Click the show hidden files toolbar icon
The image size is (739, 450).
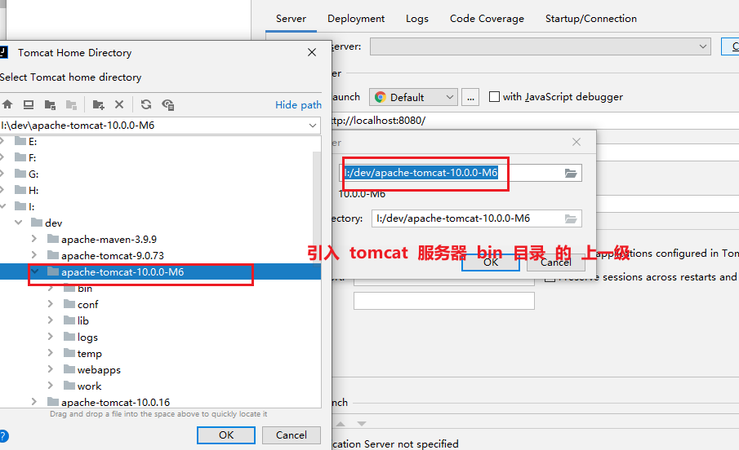[167, 104]
